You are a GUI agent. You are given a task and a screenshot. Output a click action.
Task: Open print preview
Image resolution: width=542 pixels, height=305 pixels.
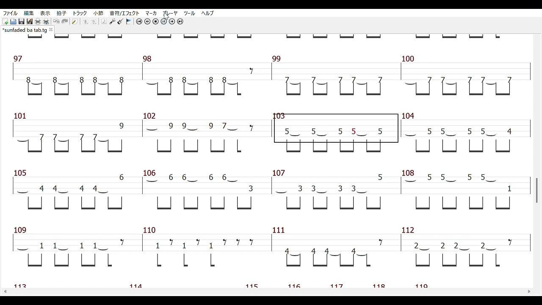(x=46, y=22)
